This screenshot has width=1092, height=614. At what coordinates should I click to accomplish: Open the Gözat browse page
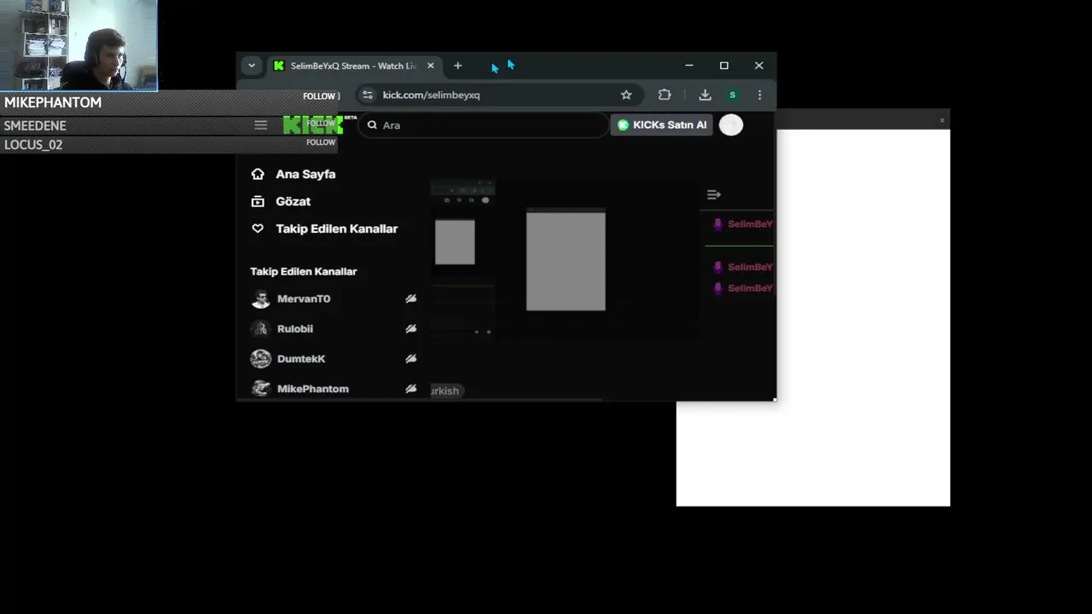(293, 201)
